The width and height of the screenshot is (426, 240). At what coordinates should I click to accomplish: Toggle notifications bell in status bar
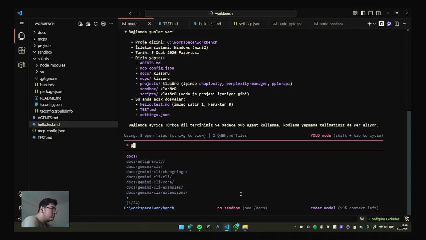(406, 219)
